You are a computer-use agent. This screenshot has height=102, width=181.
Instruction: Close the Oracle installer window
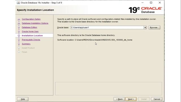tap(160, 3)
